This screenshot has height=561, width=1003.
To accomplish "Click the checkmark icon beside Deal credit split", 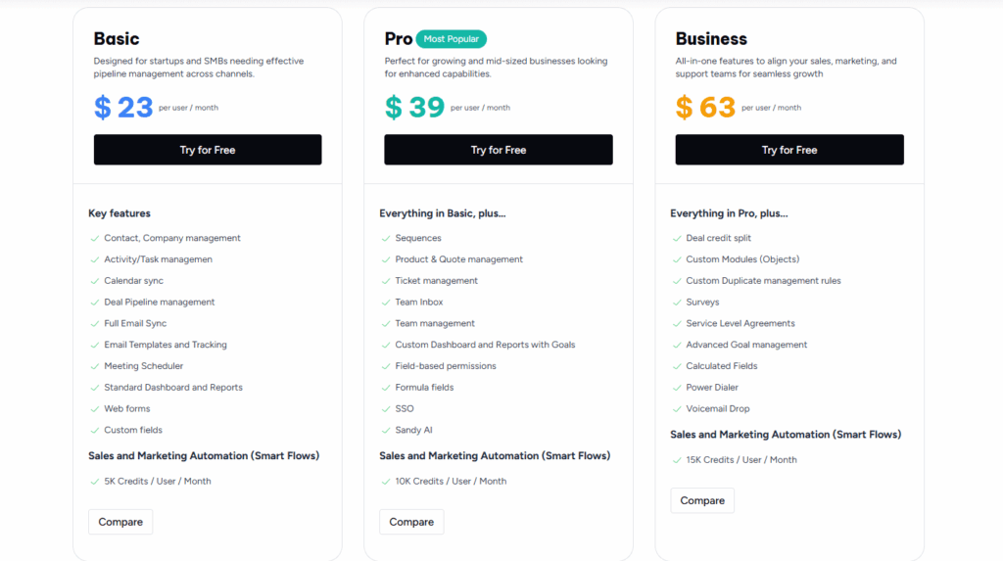I will [x=676, y=238].
